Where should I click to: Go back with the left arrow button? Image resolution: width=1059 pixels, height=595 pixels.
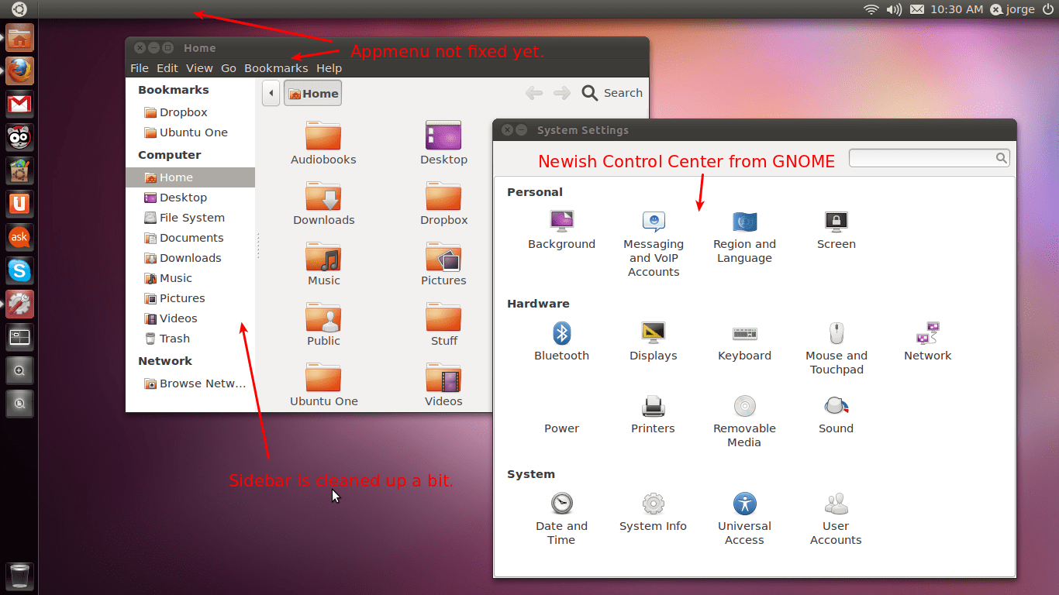tap(533, 94)
